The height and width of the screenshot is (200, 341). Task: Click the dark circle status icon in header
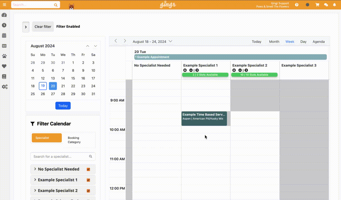pyautogui.click(x=307, y=5)
